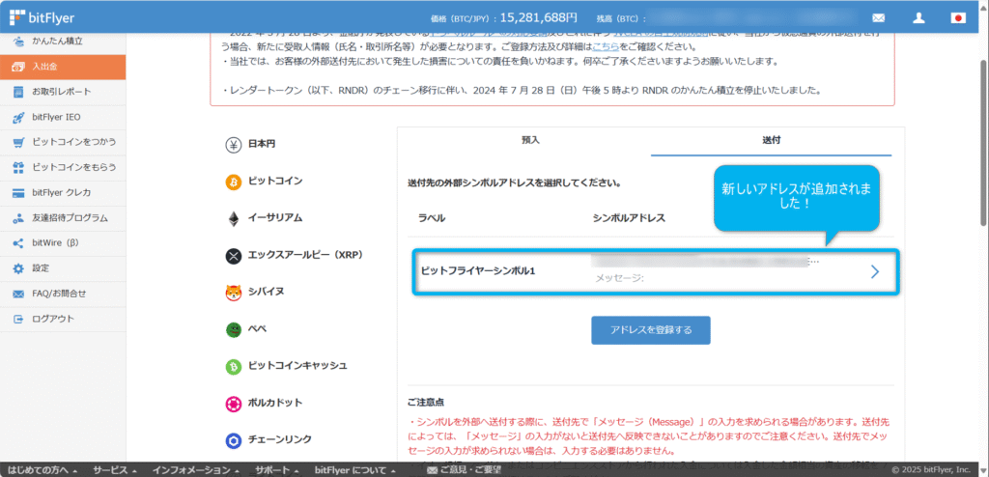Click the XRP black circle icon

tap(234, 256)
